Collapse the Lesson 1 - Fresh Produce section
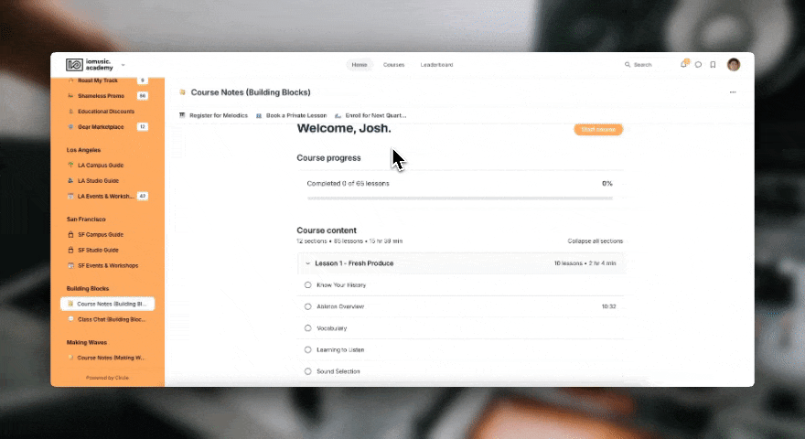 tap(308, 263)
